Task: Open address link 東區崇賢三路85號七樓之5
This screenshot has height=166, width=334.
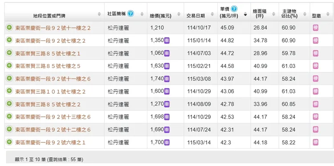Action: 48,66
